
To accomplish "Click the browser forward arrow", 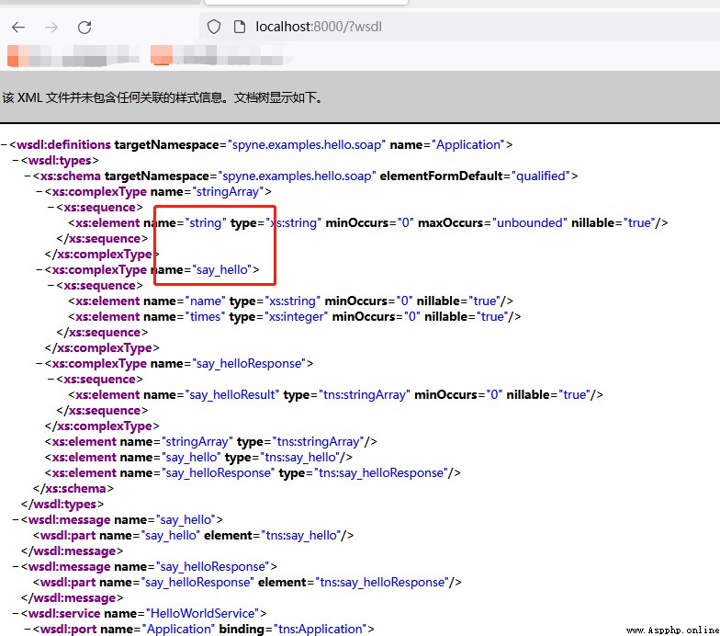I will click(51, 28).
